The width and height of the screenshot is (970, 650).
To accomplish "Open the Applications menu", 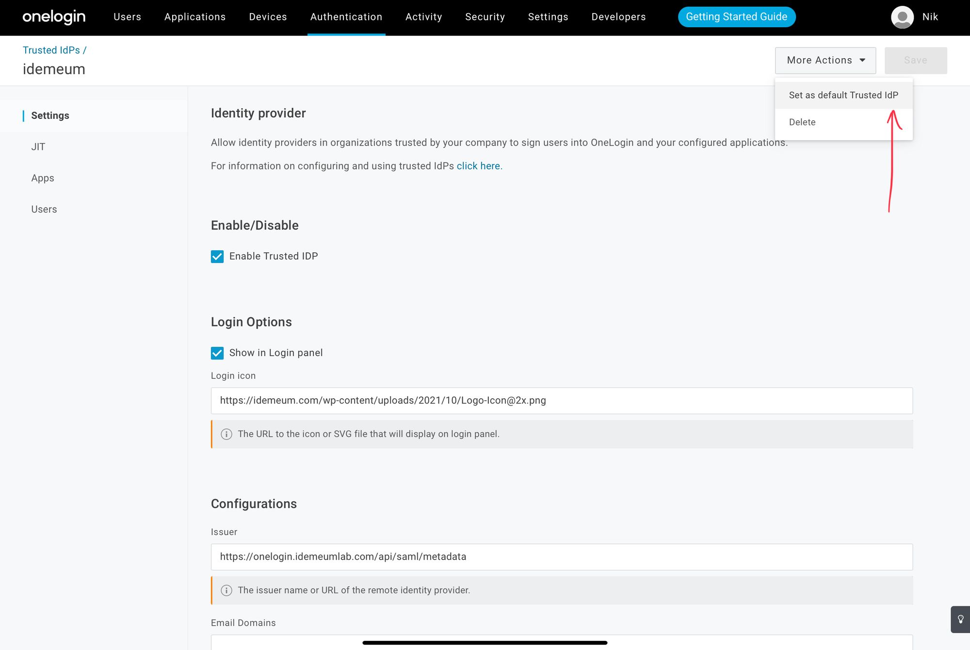I will pos(195,17).
